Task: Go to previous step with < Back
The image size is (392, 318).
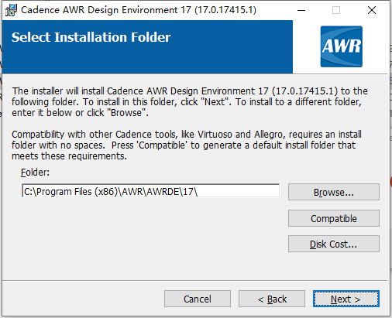Action: [x=272, y=299]
